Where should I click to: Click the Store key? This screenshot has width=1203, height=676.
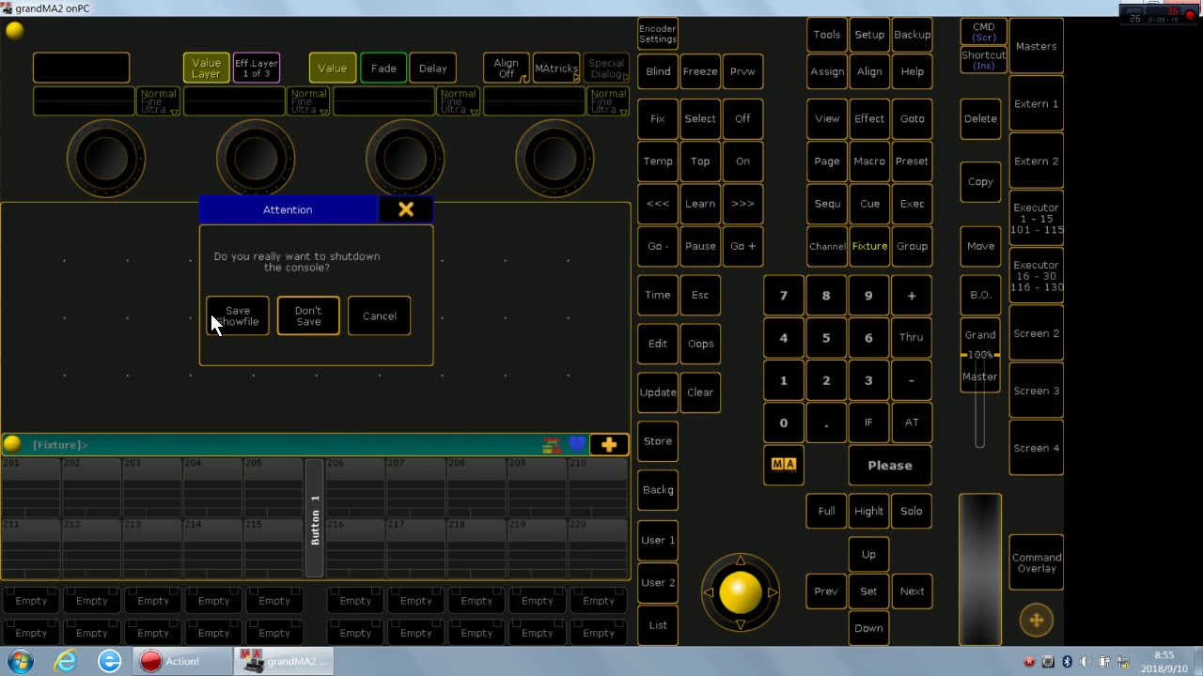click(658, 441)
